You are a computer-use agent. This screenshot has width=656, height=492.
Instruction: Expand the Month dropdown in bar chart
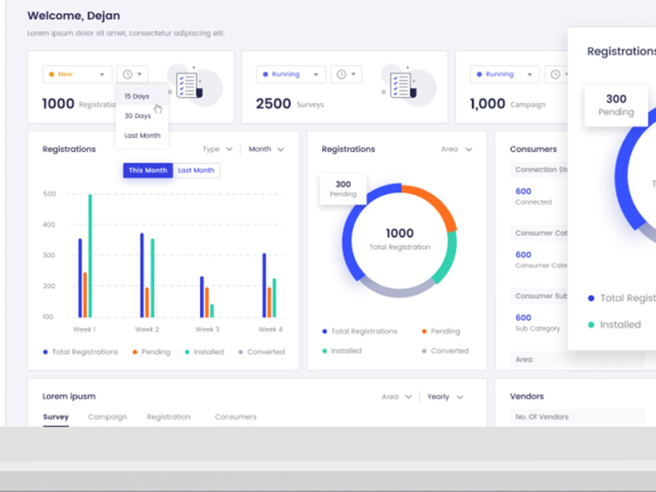(266, 150)
